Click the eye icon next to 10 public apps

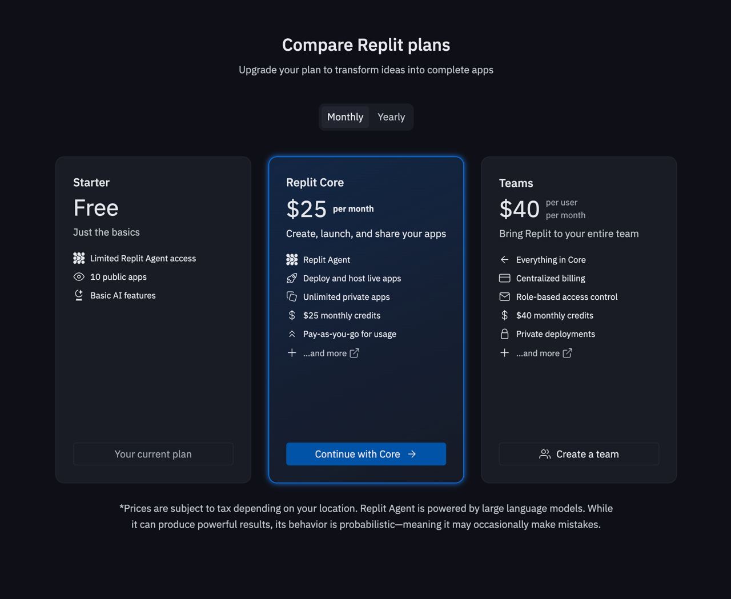tap(79, 277)
